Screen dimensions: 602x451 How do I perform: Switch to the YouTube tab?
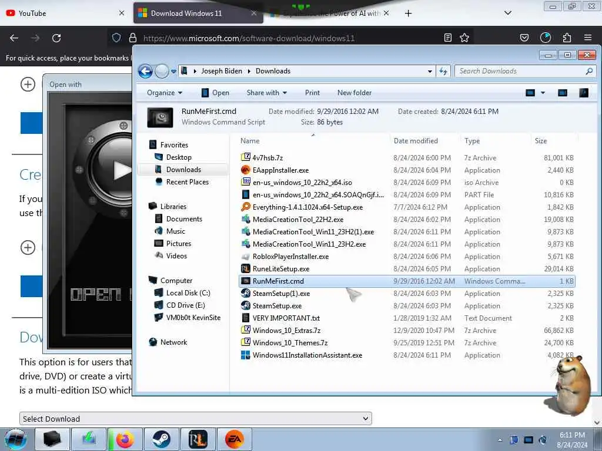coord(64,13)
